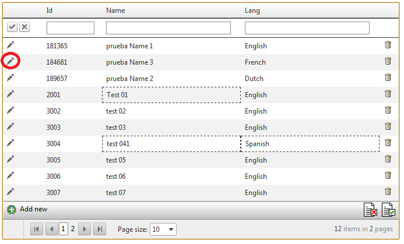Viewport: 404px width, 244px height.
Task: Clear filter with the X button
Action: coord(24,27)
